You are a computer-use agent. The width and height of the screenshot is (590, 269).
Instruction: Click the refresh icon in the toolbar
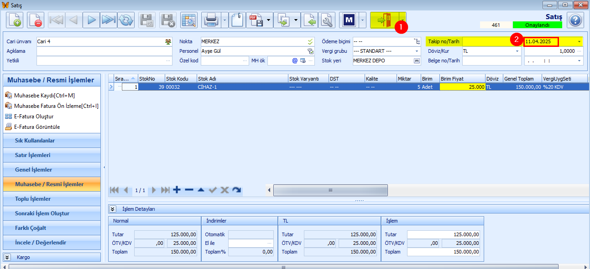pyautogui.click(x=125, y=20)
